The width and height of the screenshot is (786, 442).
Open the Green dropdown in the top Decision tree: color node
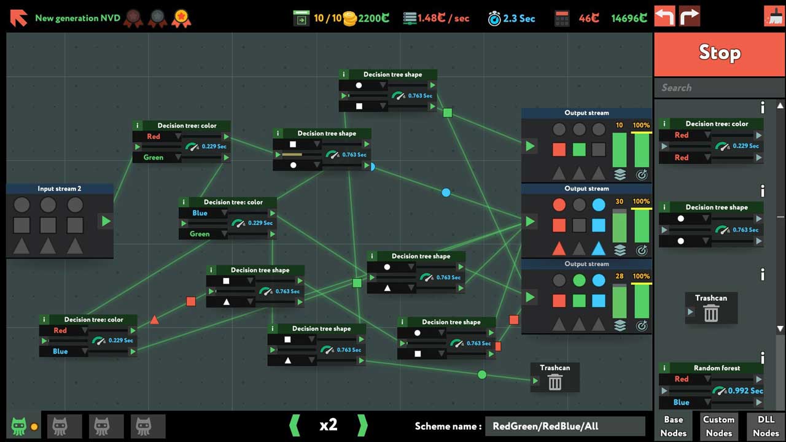[157, 158]
